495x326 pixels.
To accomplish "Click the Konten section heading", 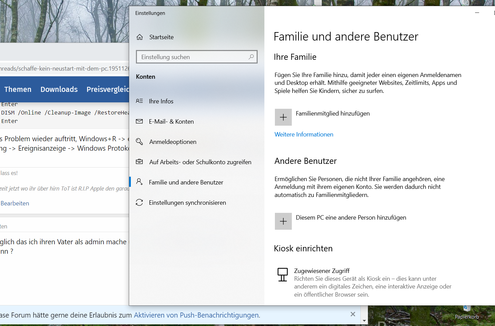I will pos(146,77).
